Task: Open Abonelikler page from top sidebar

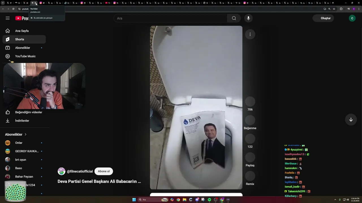Action: point(24,48)
